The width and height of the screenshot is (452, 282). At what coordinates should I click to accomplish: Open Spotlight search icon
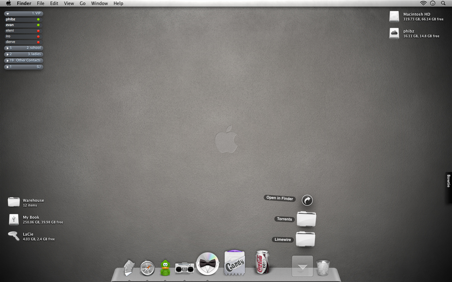pyautogui.click(x=443, y=3)
